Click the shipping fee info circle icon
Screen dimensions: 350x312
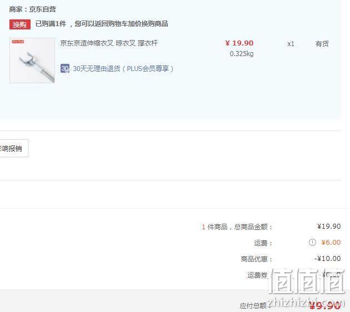312,242
